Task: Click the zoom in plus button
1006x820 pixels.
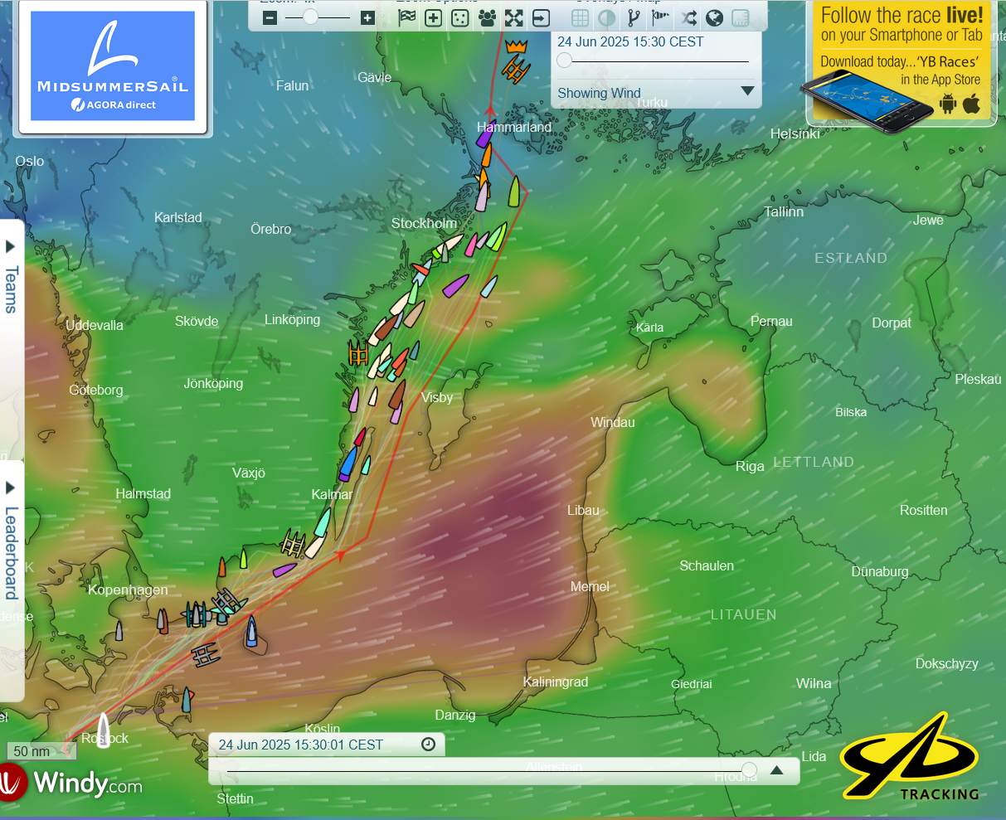Action: [x=367, y=17]
